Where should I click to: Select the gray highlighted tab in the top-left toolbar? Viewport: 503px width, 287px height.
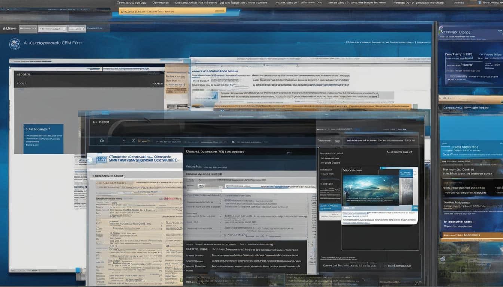coord(28,29)
